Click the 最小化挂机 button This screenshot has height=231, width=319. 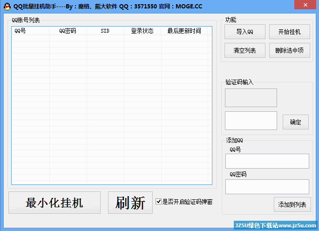54,203
